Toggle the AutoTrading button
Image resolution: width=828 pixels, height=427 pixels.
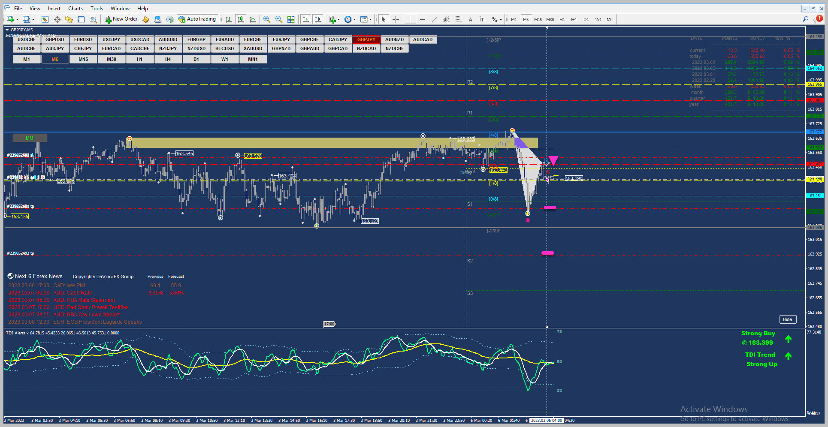(x=197, y=19)
